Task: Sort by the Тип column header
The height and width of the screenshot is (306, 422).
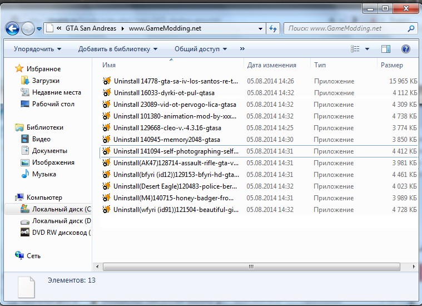Action: click(320, 65)
